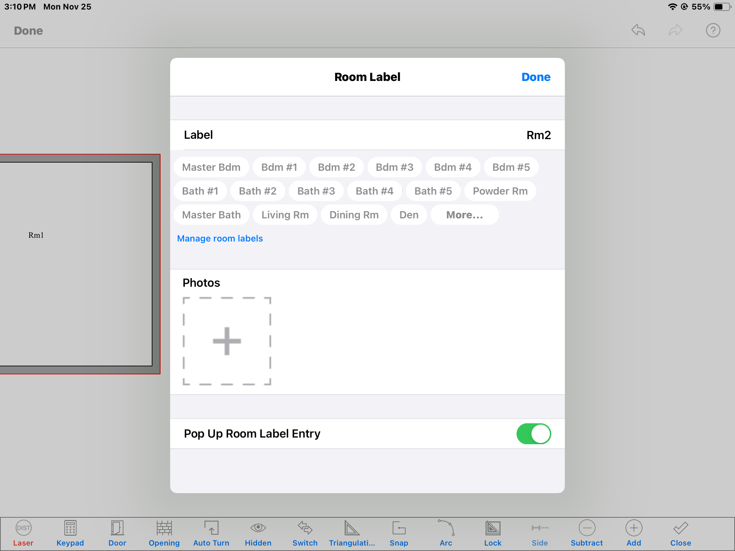Select the Triangulation tool
The height and width of the screenshot is (551, 735).
point(352,528)
